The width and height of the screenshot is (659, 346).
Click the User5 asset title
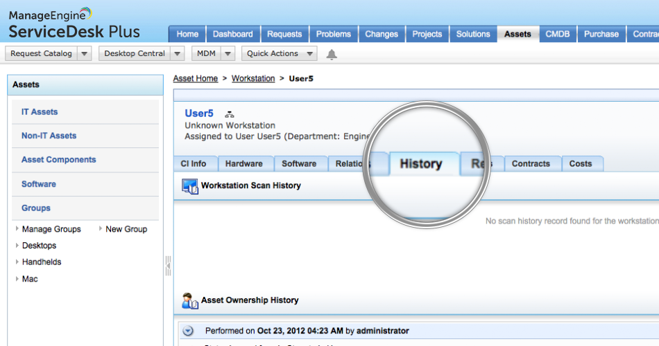(x=199, y=113)
